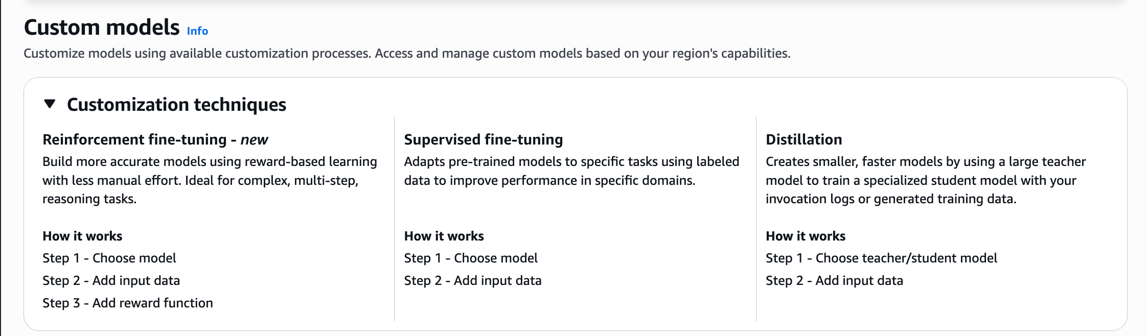Click the Supervised fine-tuning description text
This screenshot has height=336, width=1147.
pos(571,171)
